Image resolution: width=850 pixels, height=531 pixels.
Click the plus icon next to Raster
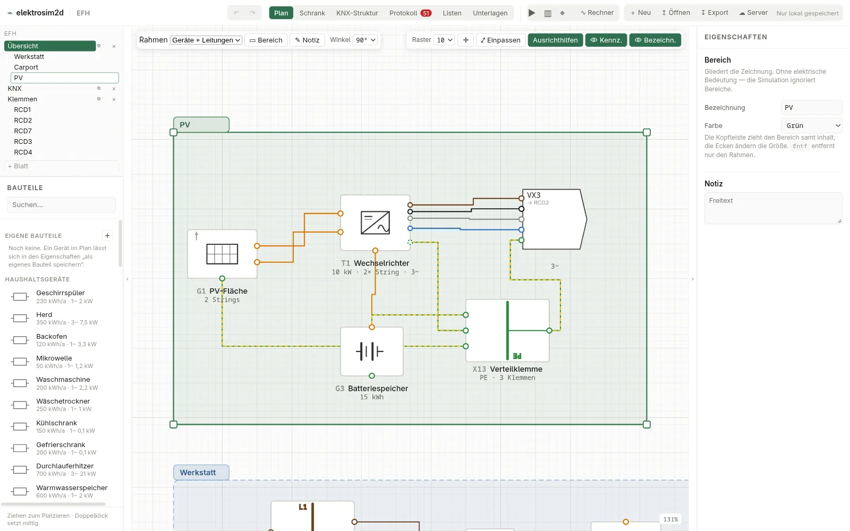point(466,40)
